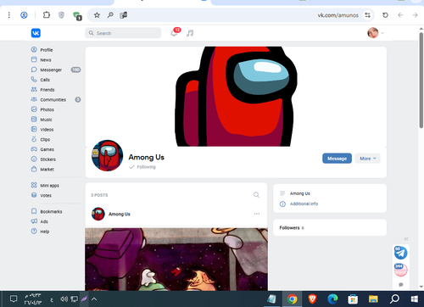The image size is (424, 307).
Task: Collapse side chat panel with double chevron
Action: click(406, 239)
